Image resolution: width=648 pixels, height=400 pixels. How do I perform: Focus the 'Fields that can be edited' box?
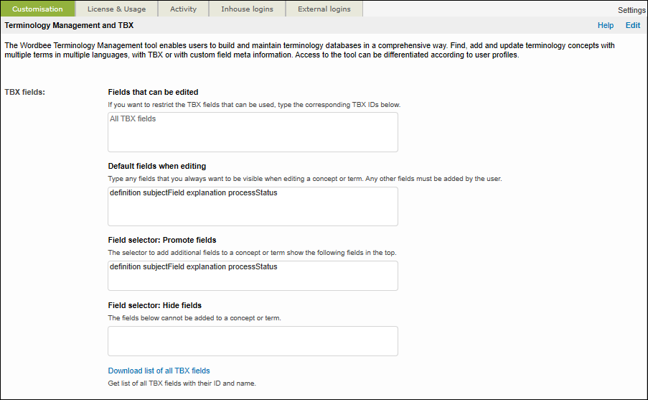pos(253,132)
